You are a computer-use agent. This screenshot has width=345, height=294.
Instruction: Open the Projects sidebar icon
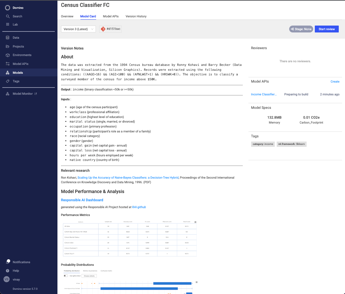(7, 46)
